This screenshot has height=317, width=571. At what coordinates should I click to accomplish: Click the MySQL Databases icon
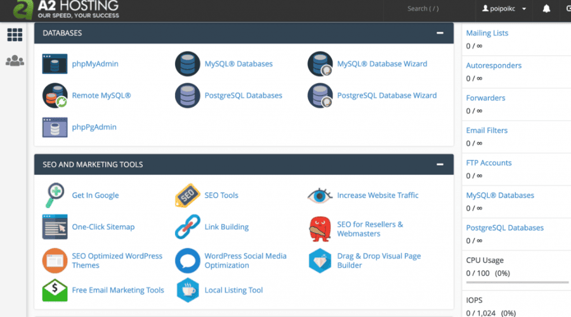pyautogui.click(x=187, y=64)
